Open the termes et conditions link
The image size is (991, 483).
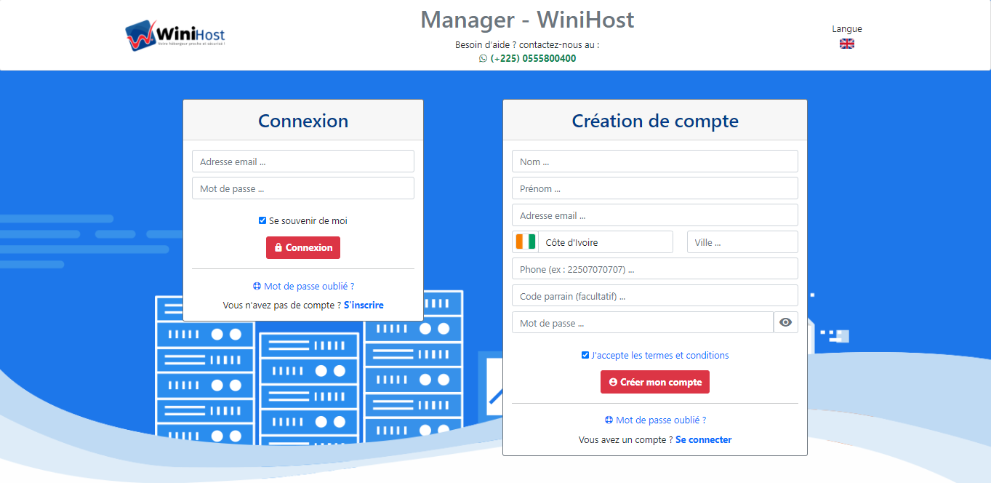[660, 356]
